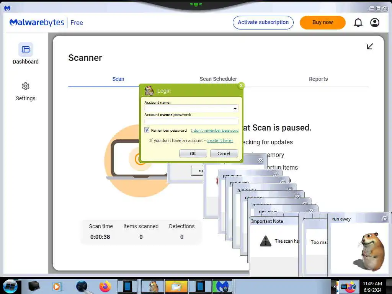The image size is (392, 294).
Task: Click the "create it here!" link
Action: click(219, 140)
